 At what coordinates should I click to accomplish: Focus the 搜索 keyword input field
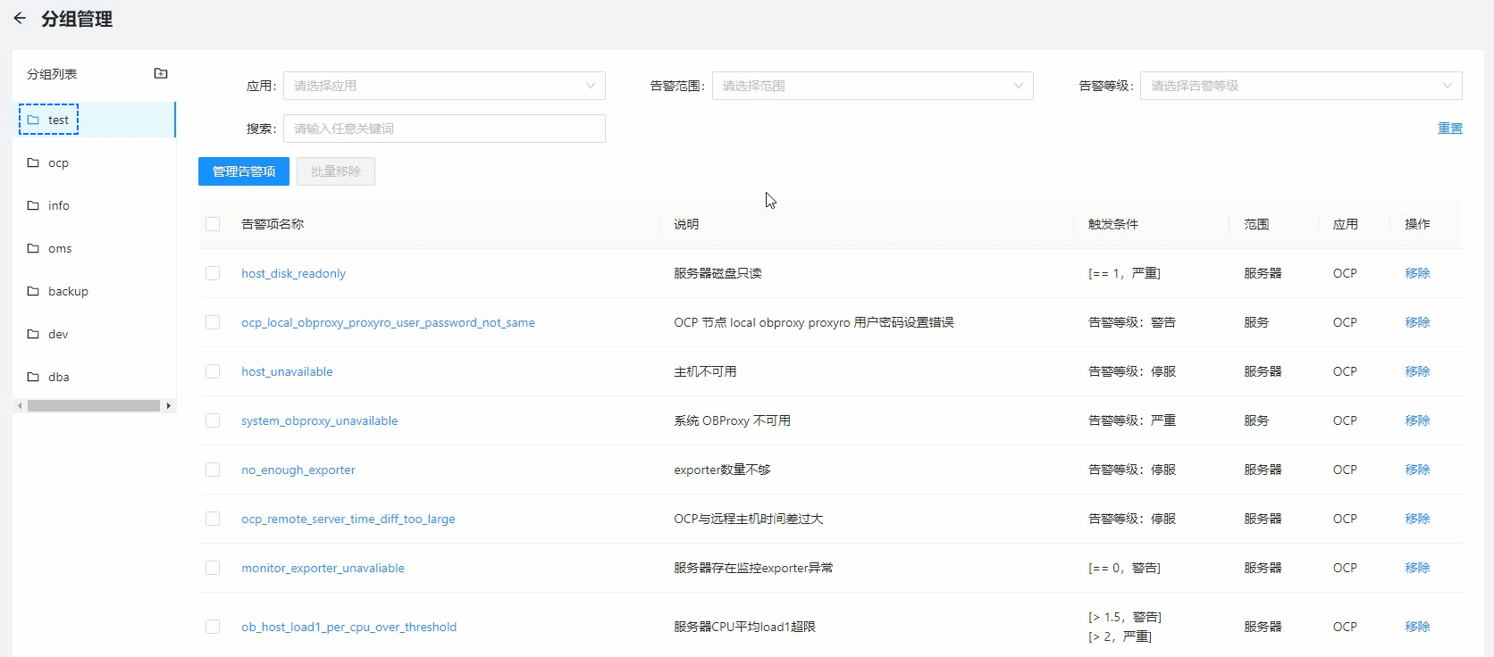point(444,129)
